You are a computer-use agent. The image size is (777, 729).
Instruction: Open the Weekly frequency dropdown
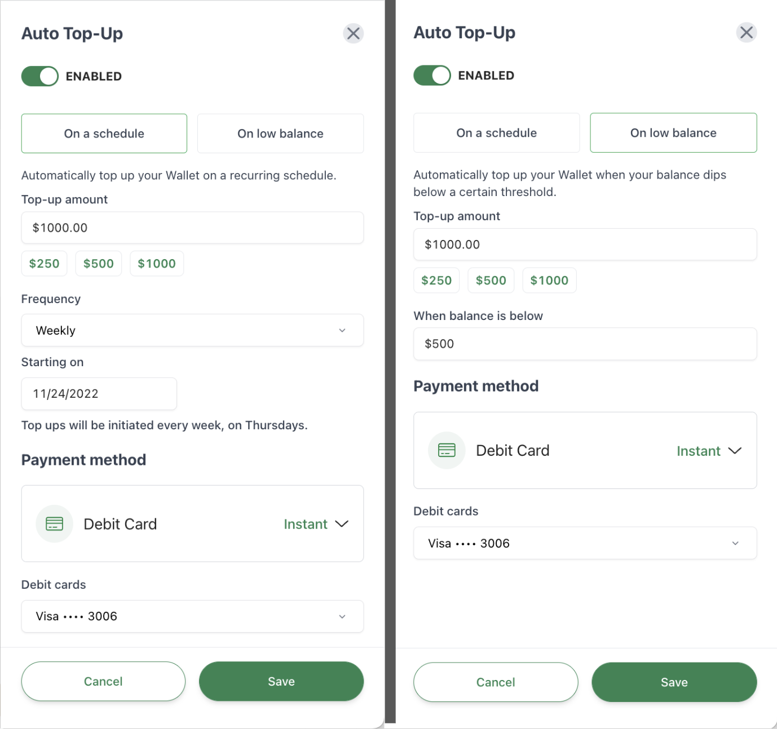192,331
